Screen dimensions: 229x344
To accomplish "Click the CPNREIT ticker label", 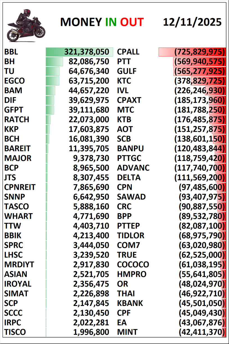I will (x=20, y=187).
